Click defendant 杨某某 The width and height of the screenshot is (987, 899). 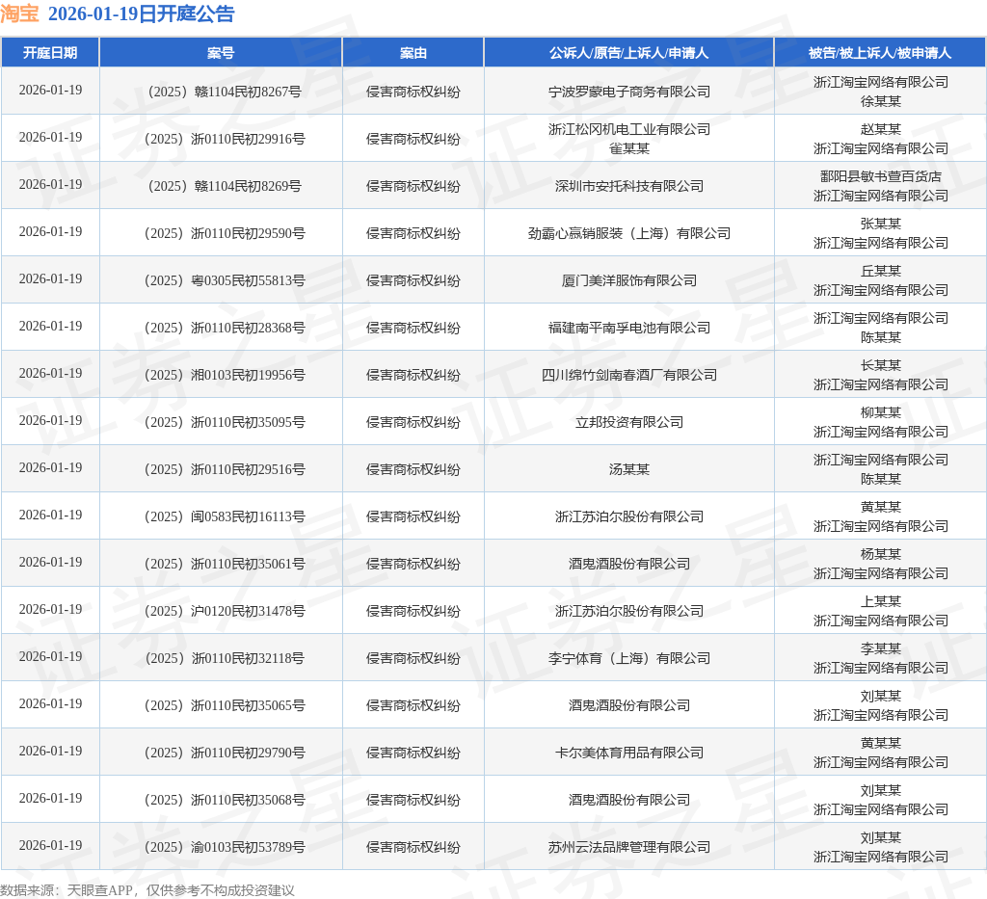[x=881, y=554]
